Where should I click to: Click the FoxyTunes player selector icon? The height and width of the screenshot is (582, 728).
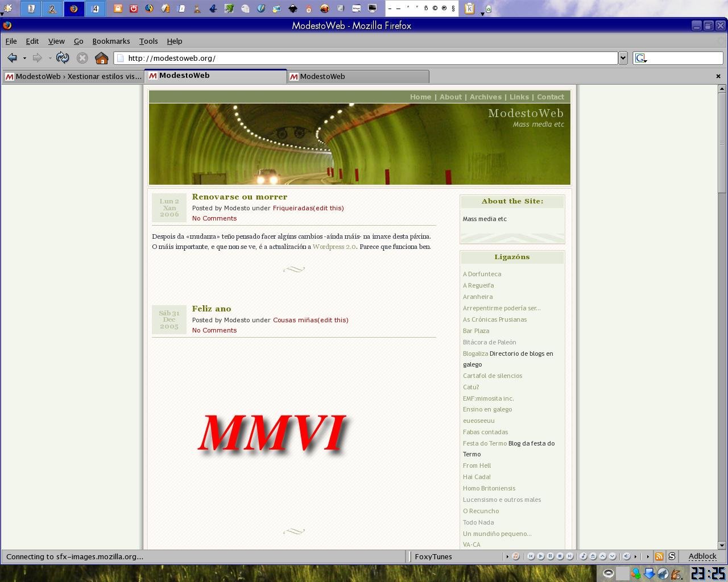pos(515,556)
